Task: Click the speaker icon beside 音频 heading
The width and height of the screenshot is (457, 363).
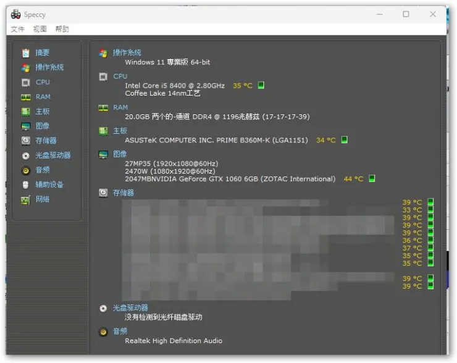Action: pyautogui.click(x=103, y=332)
